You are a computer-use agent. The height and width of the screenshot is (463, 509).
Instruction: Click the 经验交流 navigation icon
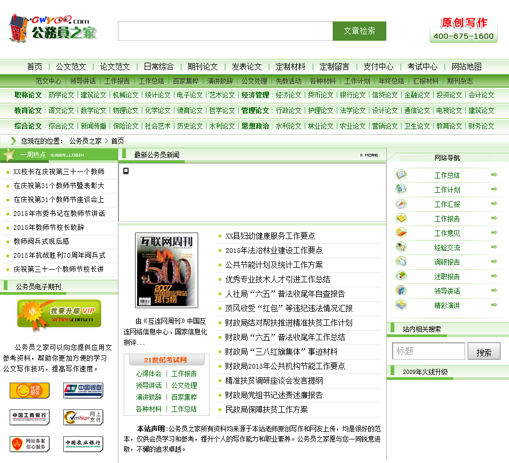point(401,247)
